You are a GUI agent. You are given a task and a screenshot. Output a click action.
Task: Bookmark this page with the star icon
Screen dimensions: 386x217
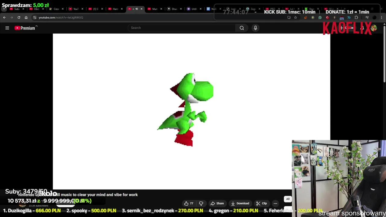click(296, 17)
